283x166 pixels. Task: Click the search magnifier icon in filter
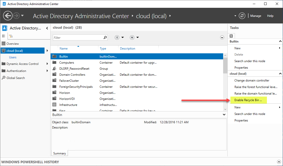(x=105, y=37)
